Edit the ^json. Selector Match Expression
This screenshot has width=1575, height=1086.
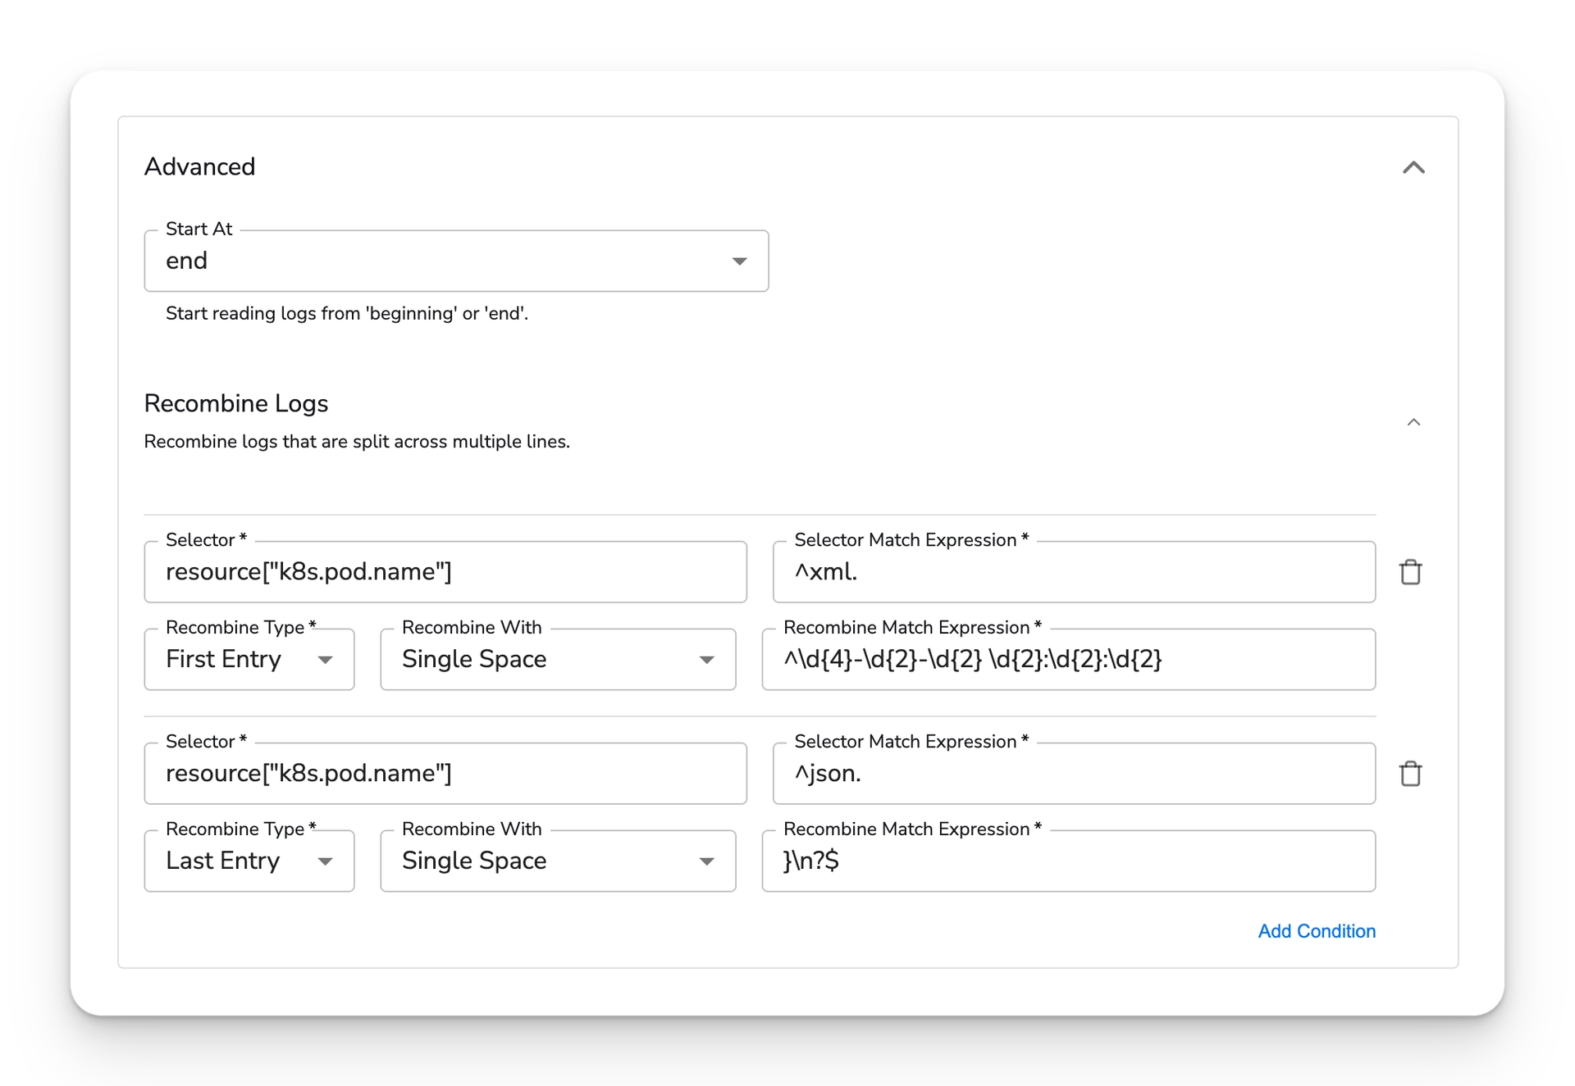[x=1073, y=773]
